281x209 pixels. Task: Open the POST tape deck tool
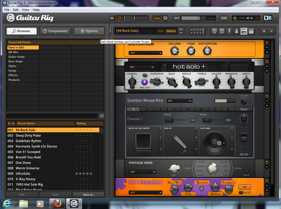(222, 31)
